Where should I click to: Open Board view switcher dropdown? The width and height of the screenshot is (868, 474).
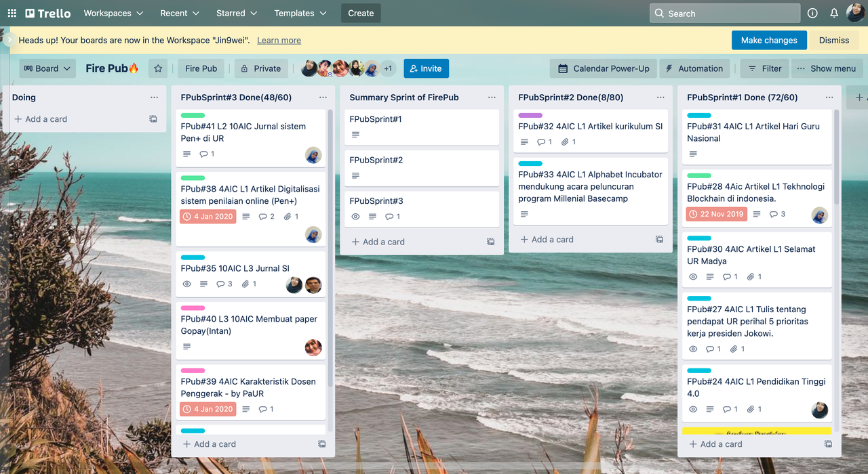click(47, 68)
